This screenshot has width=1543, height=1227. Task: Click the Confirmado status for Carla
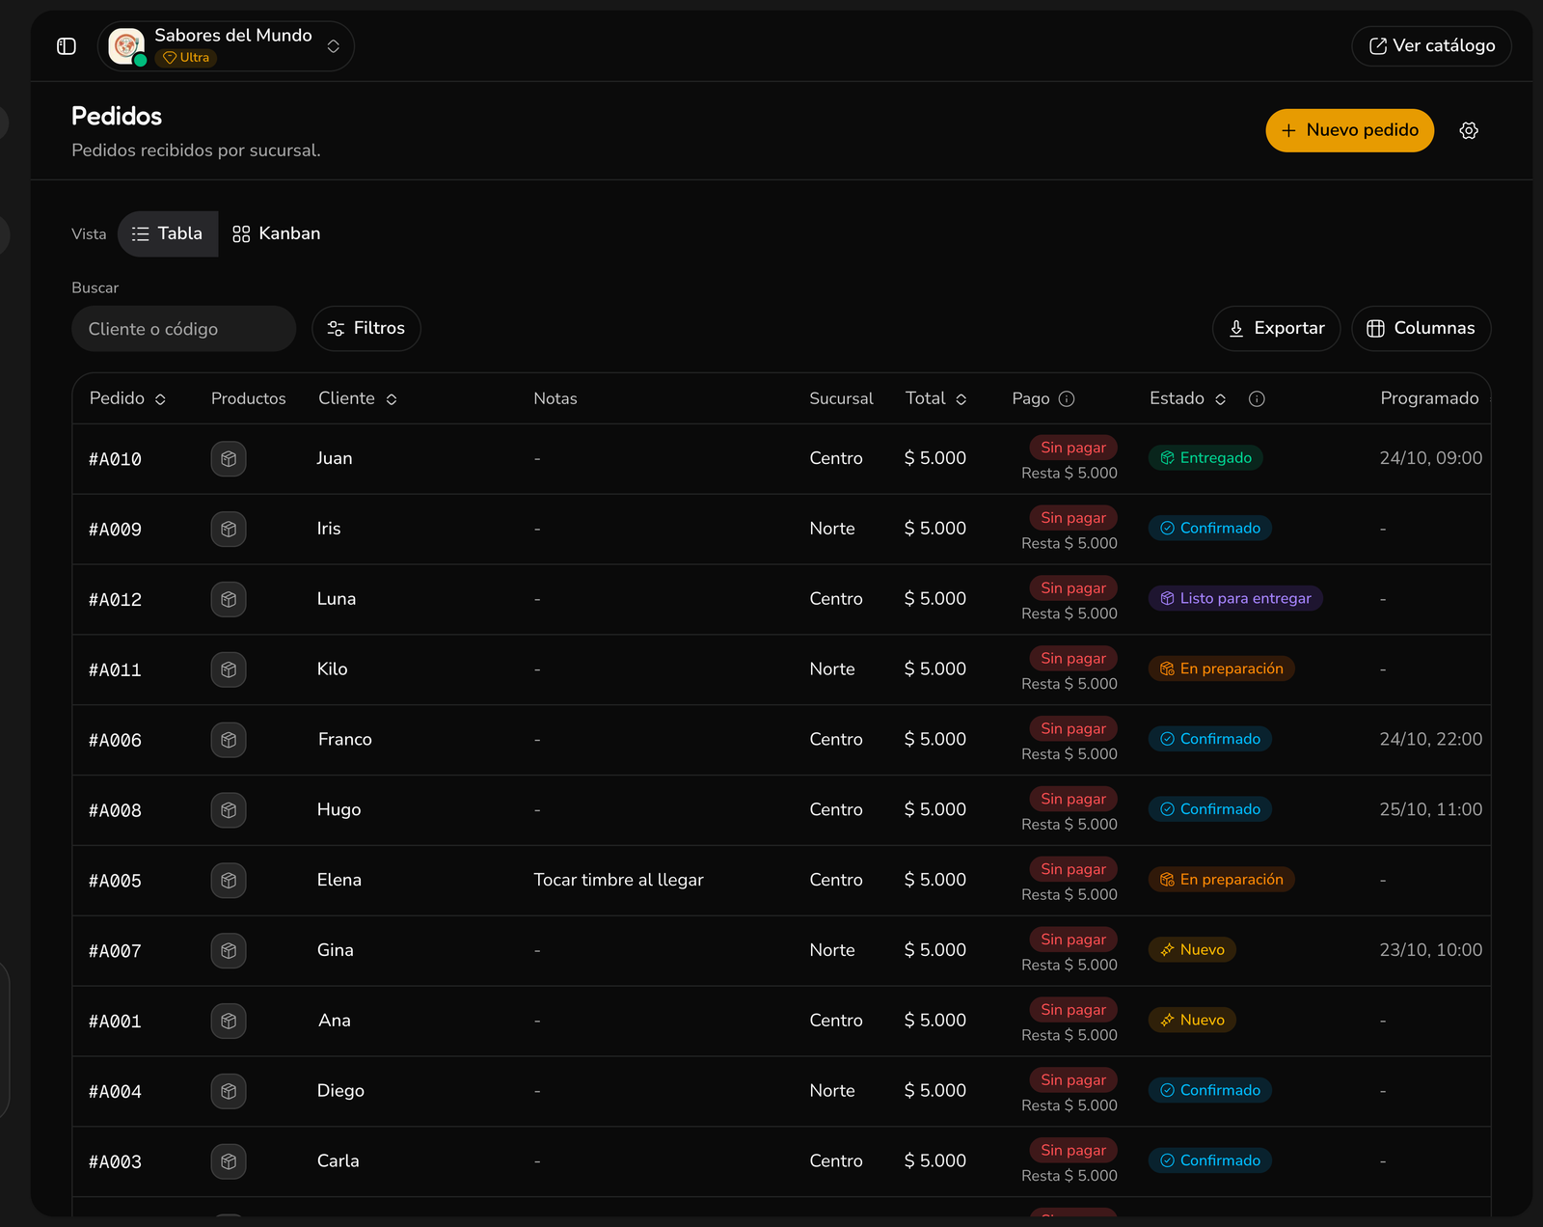click(x=1210, y=1160)
